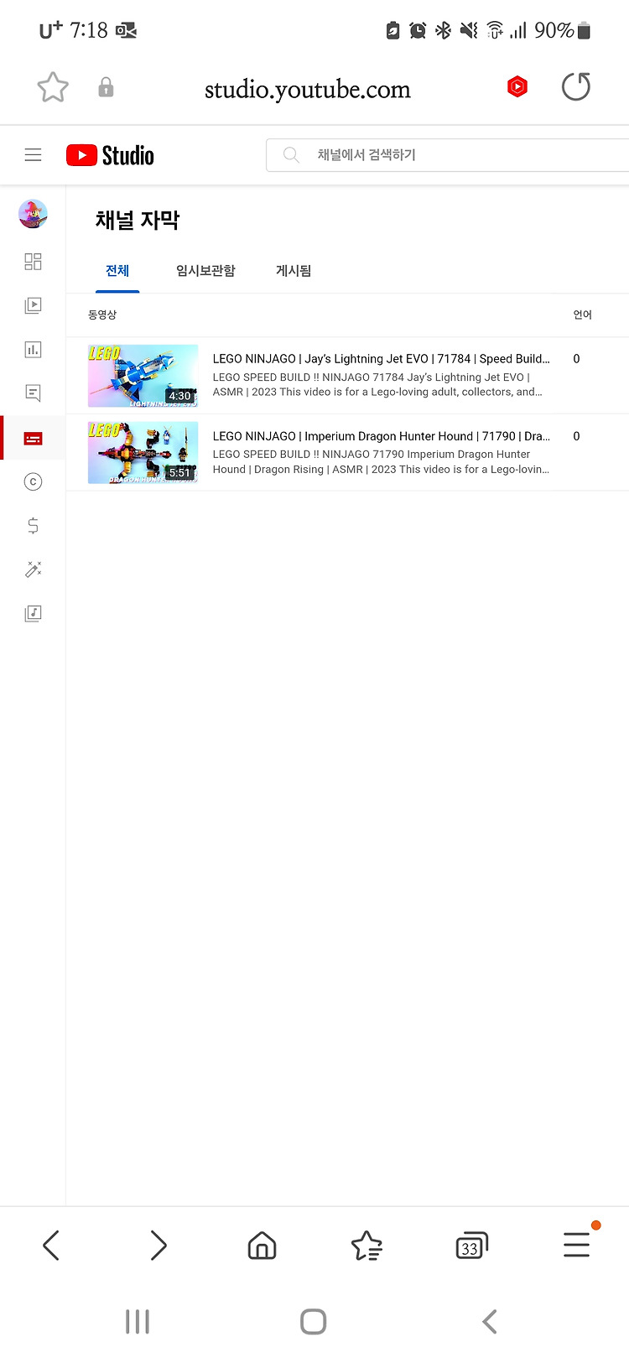
Task: Go forward using browser forward arrow
Action: [158, 1246]
